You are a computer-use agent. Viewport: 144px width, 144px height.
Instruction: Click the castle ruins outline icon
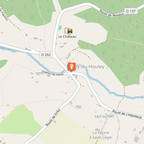point(66,31)
